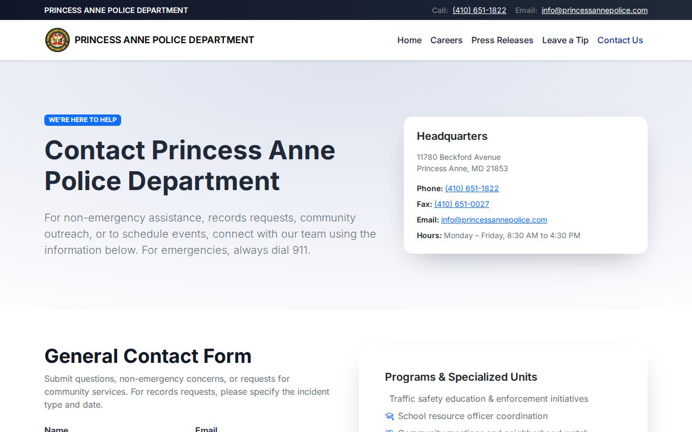The height and width of the screenshot is (432, 692).
Task: Navigate to Press Releases
Action: pos(502,40)
